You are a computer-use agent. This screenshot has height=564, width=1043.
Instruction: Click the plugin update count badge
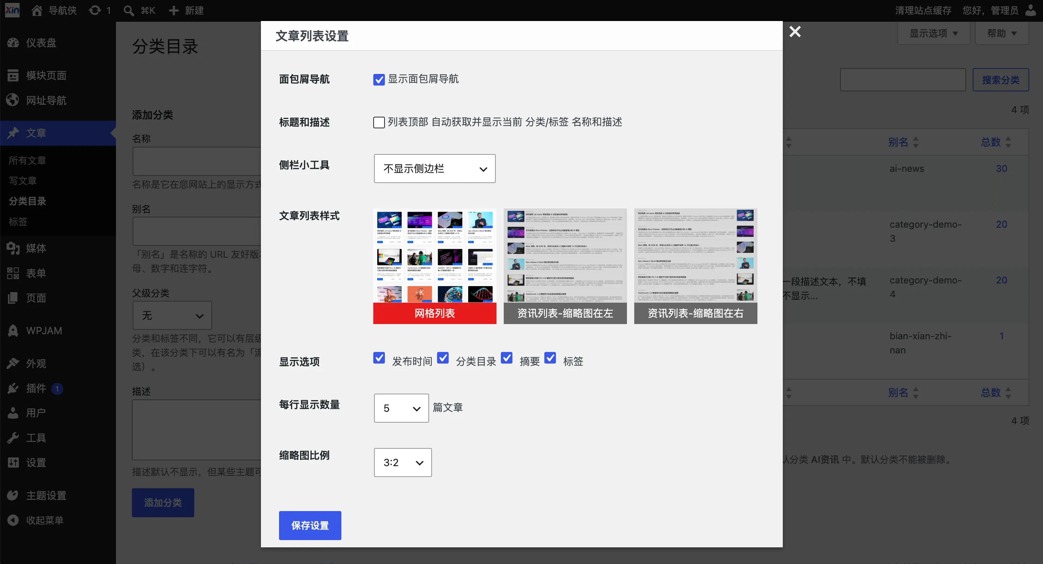pyautogui.click(x=57, y=389)
